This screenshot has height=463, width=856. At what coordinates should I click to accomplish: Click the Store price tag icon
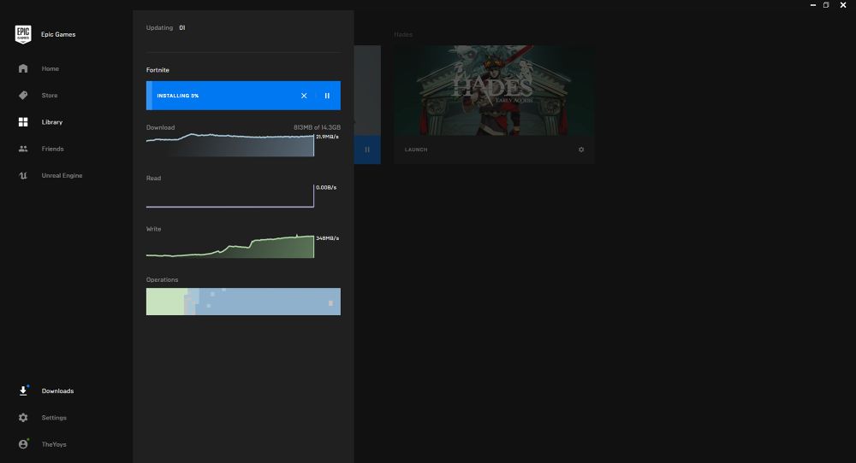23,96
